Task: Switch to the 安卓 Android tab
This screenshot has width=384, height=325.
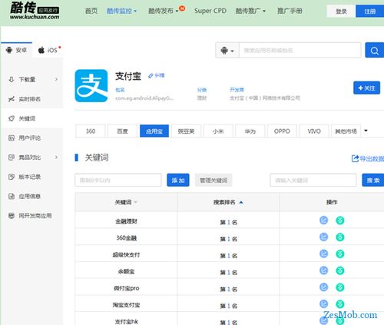Action: click(x=16, y=50)
